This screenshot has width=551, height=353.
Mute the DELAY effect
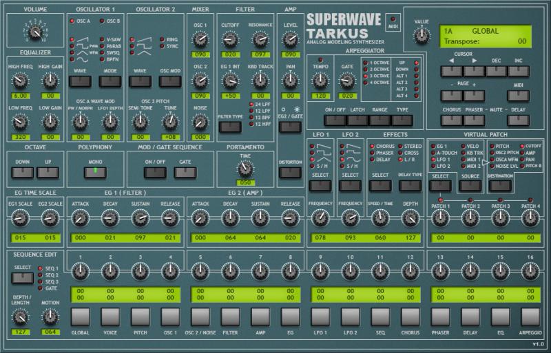(x=519, y=120)
